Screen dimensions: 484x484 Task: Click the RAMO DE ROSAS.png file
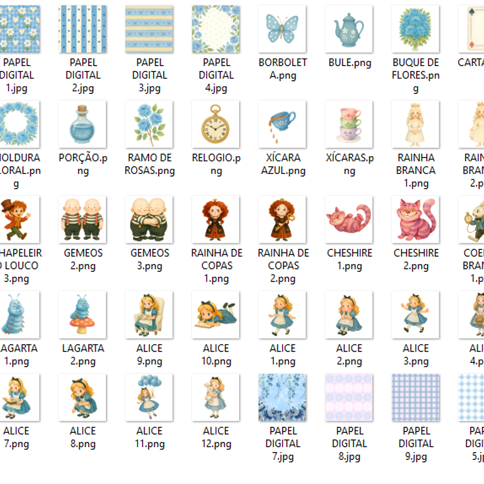149,124
